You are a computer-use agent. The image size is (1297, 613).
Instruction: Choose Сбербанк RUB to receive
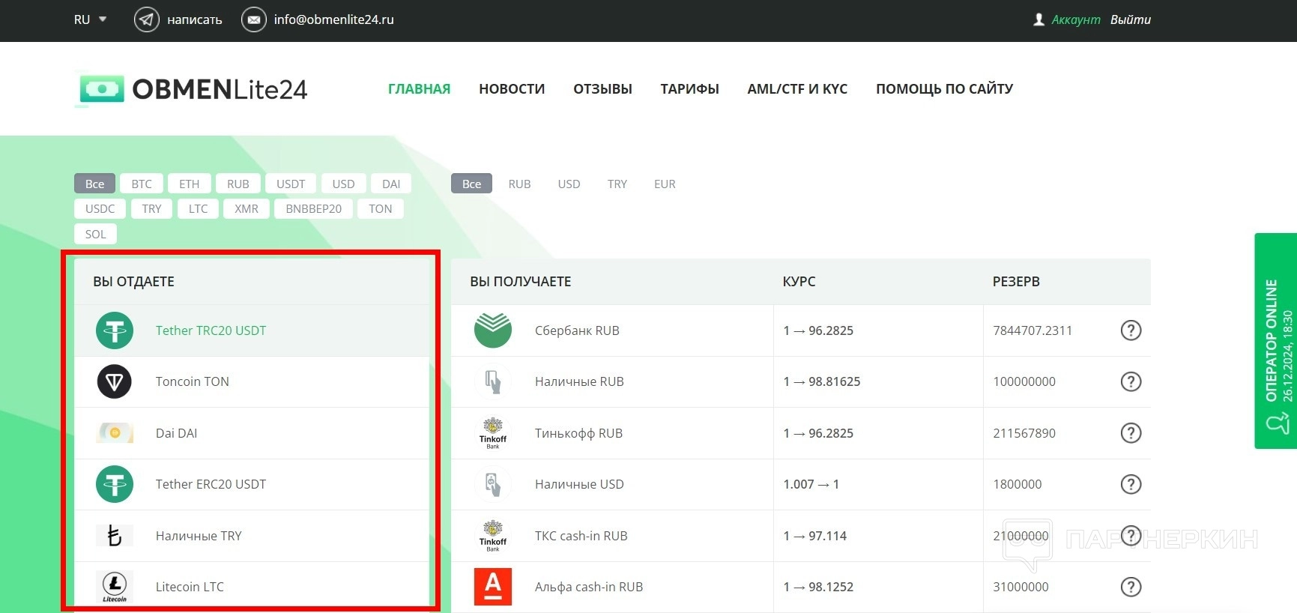click(801, 330)
